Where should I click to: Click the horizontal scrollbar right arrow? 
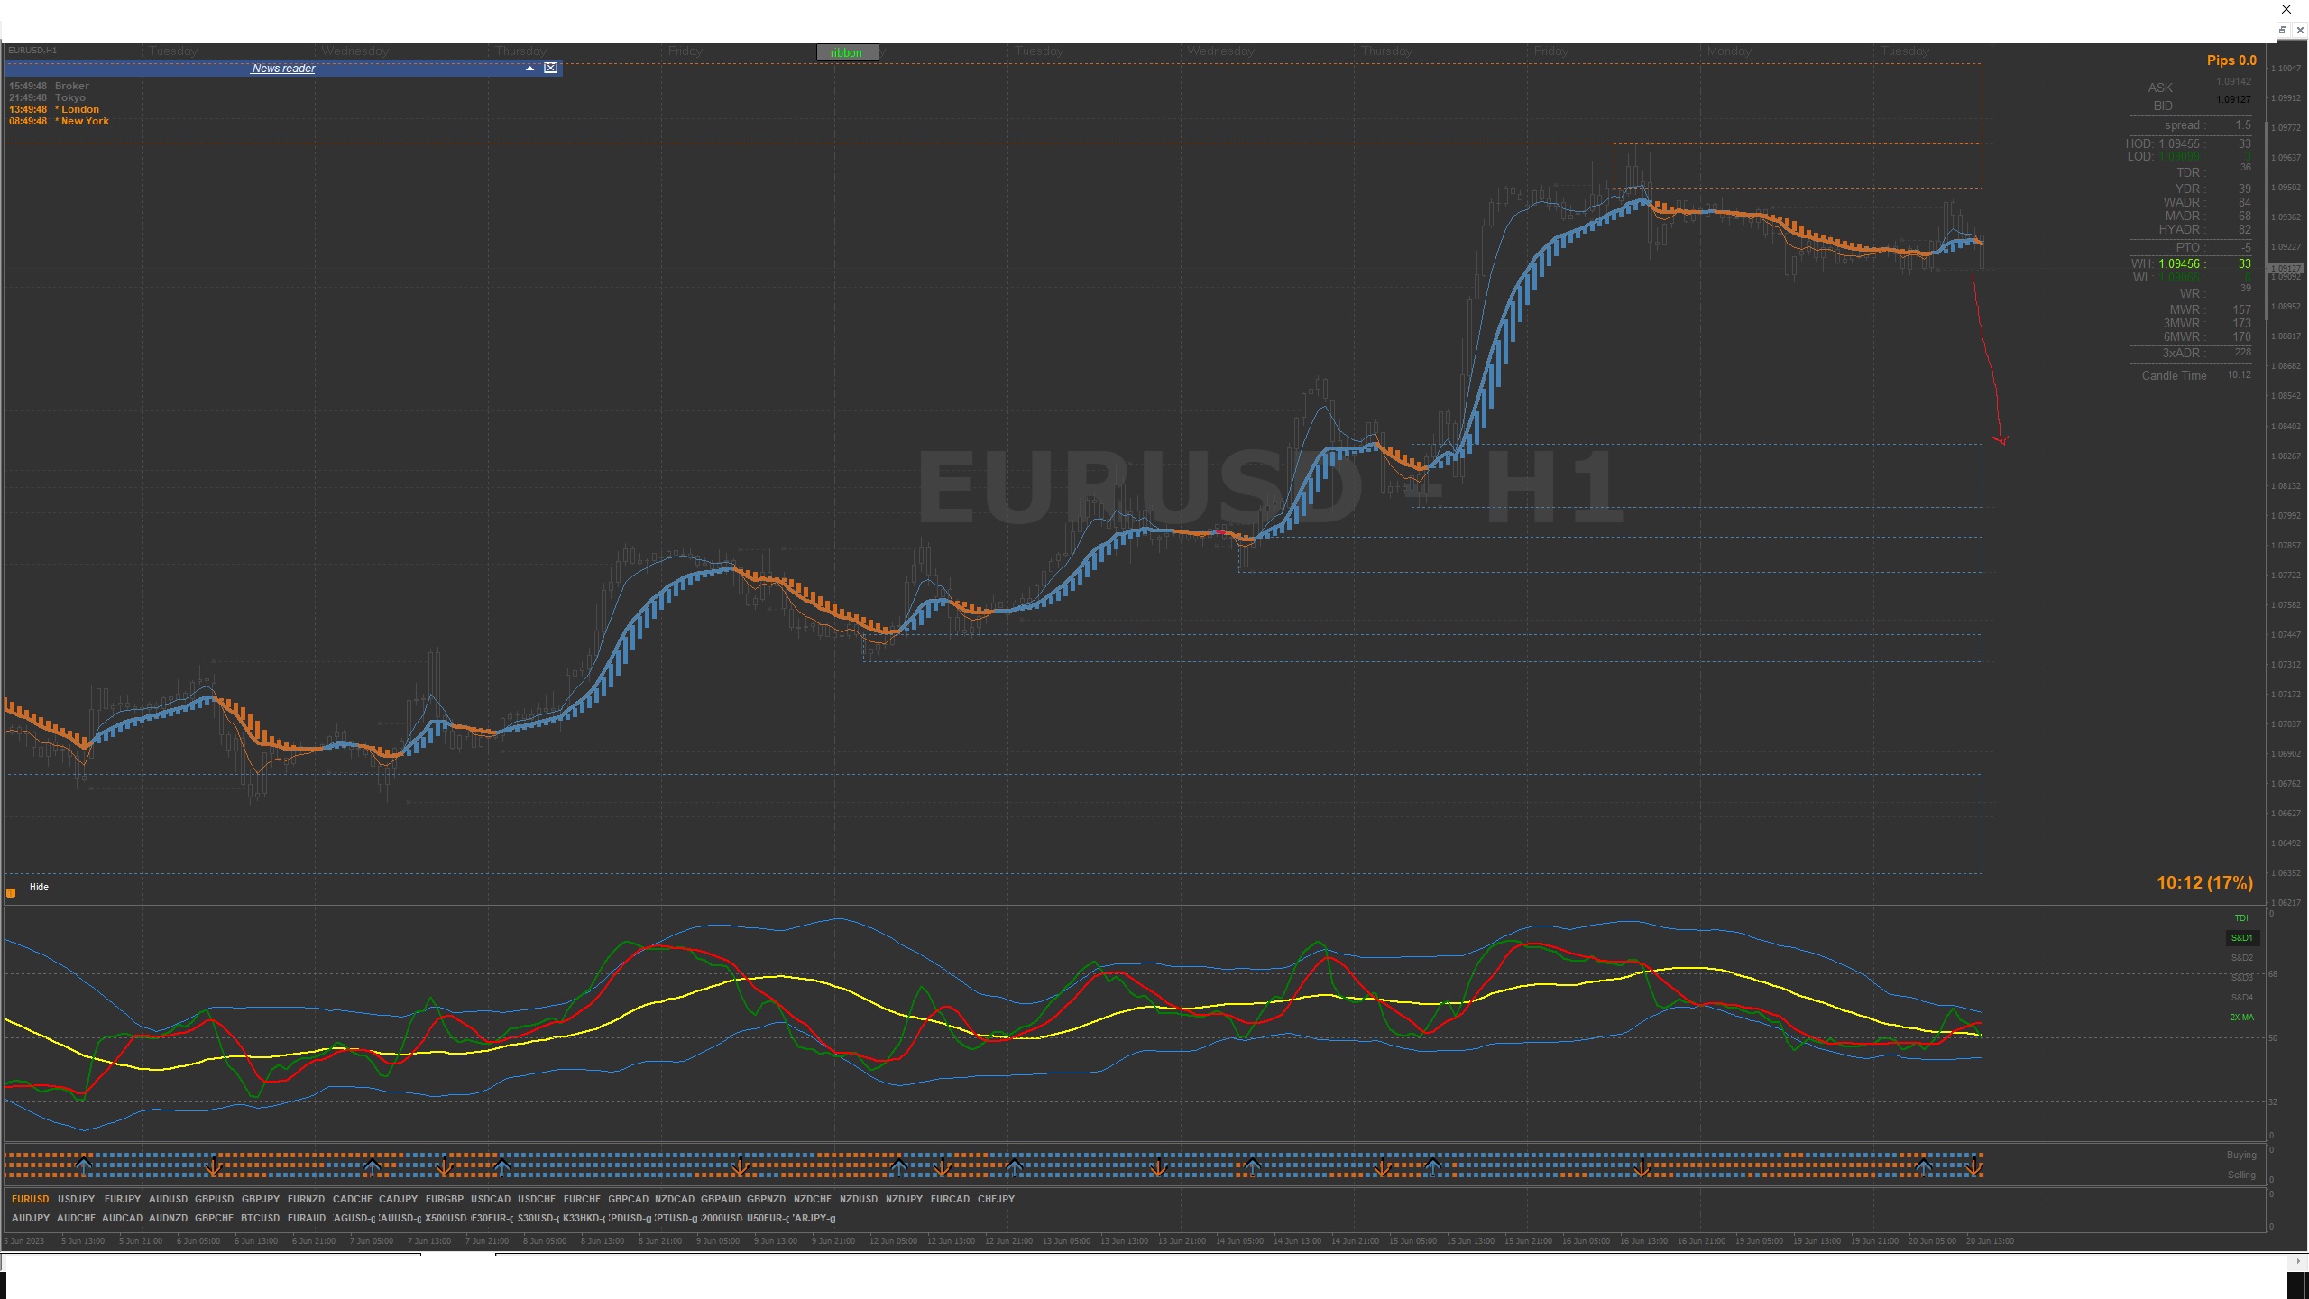tap(2298, 1261)
